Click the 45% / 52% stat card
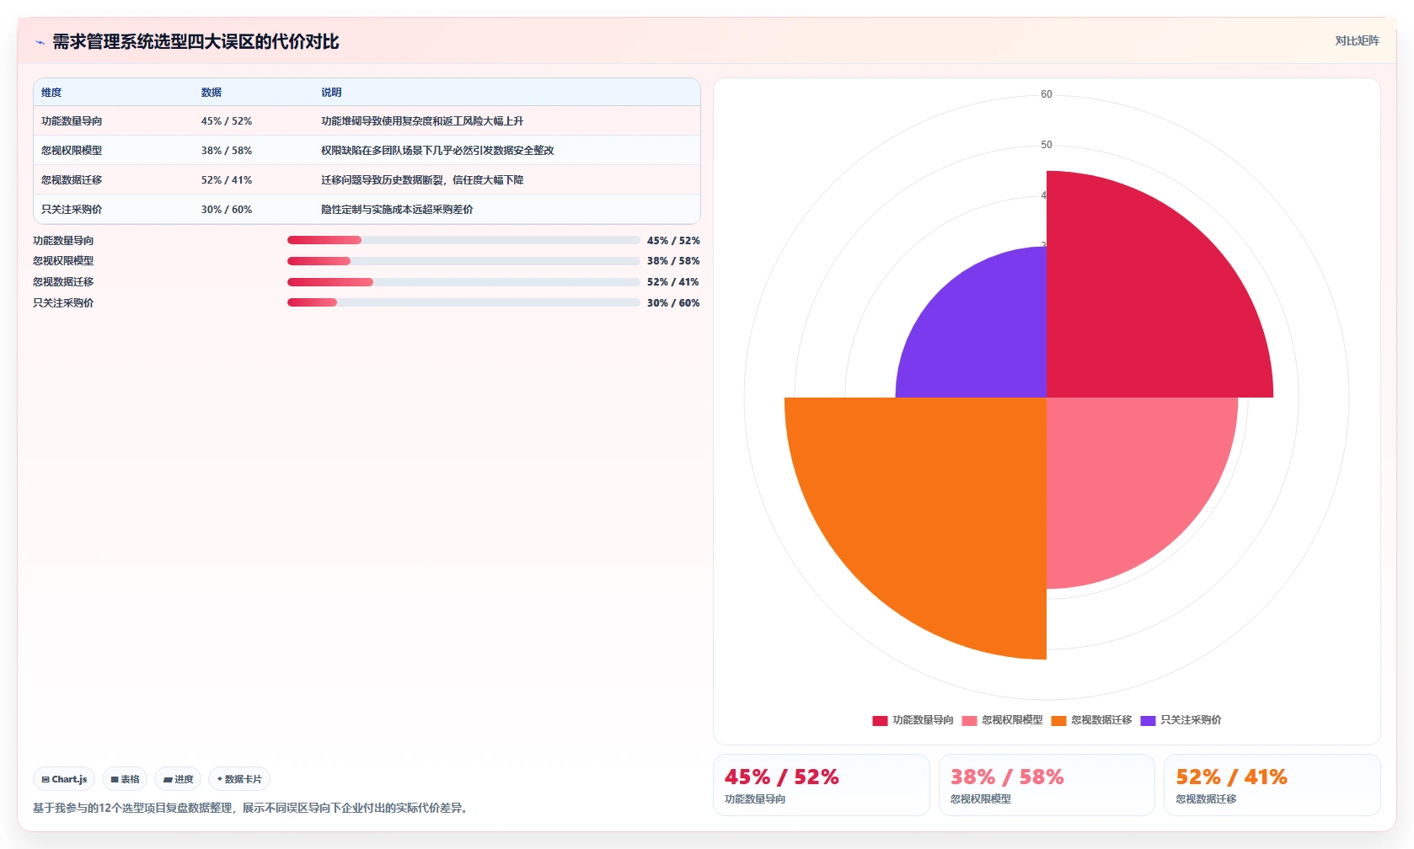This screenshot has height=849, width=1414. click(822, 785)
